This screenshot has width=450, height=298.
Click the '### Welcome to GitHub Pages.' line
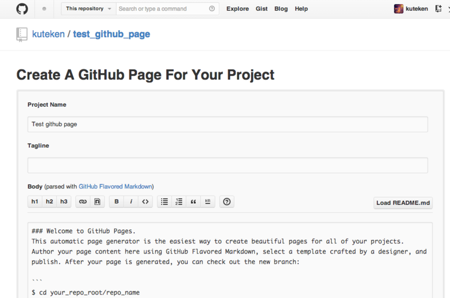point(83,231)
